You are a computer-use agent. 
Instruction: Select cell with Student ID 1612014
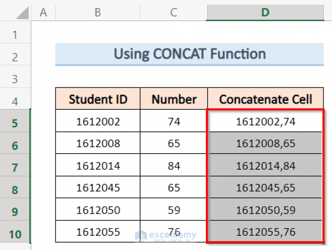[x=98, y=165]
